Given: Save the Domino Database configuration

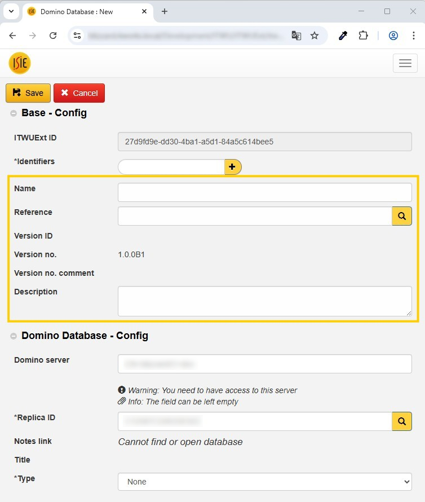Looking at the screenshot, I should point(28,93).
